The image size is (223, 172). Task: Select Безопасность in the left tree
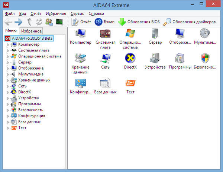point(30,110)
